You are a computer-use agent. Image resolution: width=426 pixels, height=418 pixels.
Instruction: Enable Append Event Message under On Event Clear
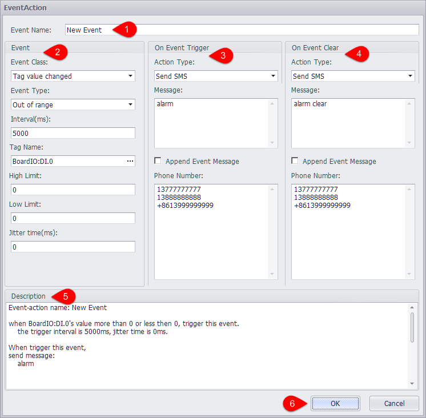coord(295,161)
